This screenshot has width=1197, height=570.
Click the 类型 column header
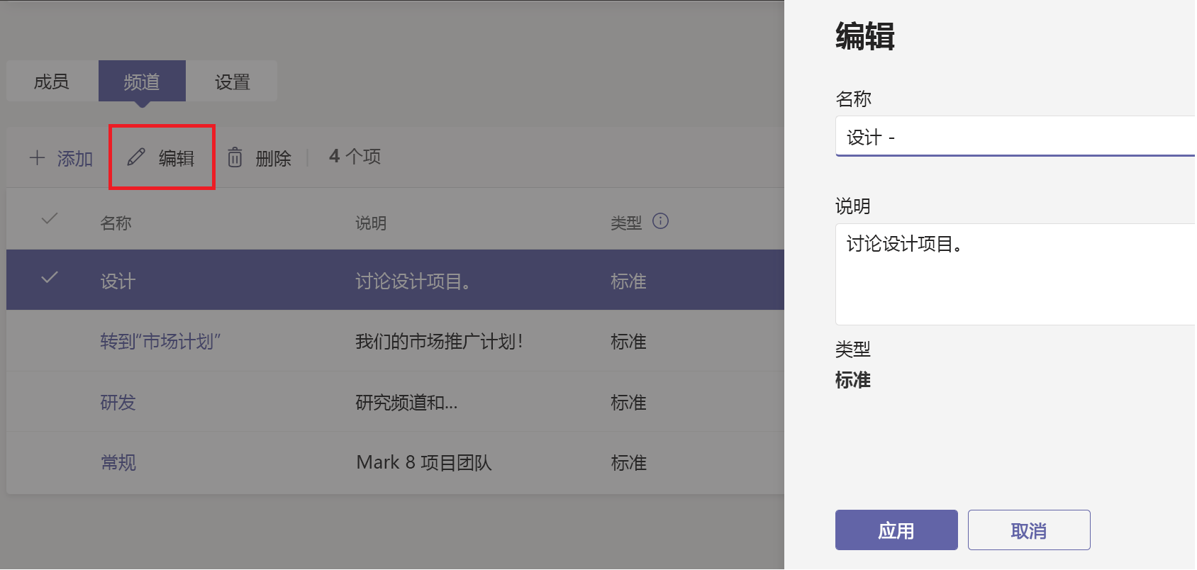(x=626, y=223)
